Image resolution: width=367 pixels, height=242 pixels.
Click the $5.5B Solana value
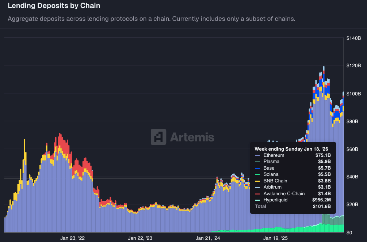324,174
